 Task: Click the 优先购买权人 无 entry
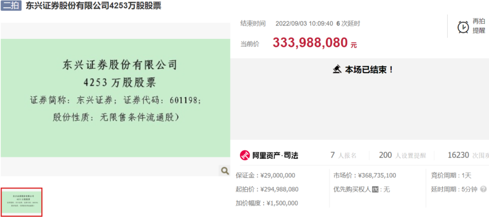361,189
